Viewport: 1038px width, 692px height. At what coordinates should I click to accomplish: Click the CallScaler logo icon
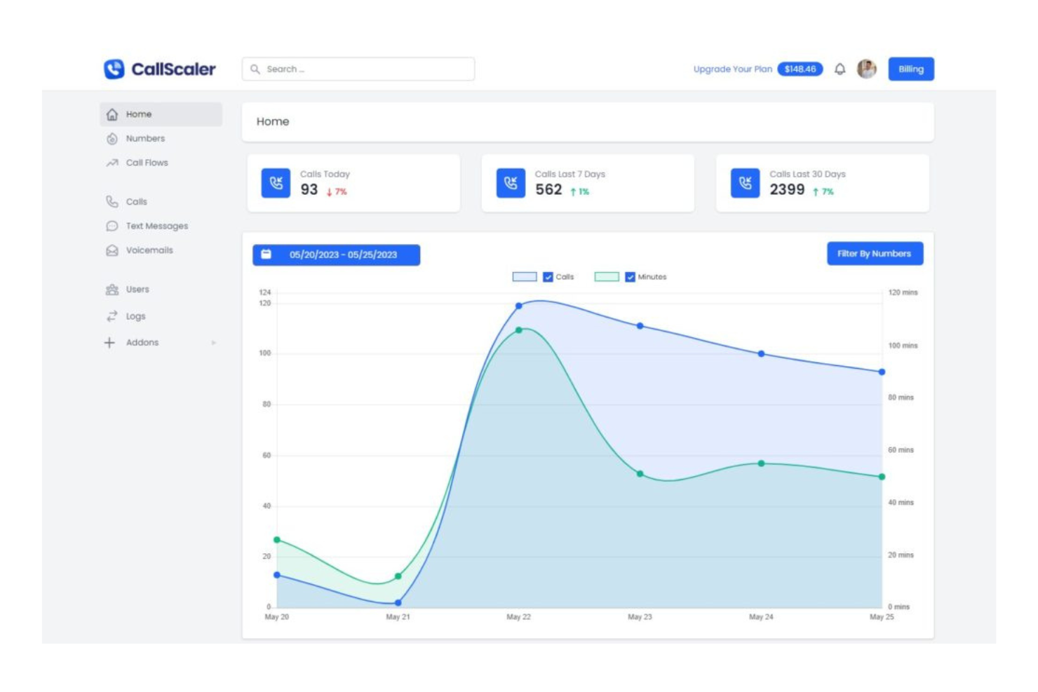[114, 68]
